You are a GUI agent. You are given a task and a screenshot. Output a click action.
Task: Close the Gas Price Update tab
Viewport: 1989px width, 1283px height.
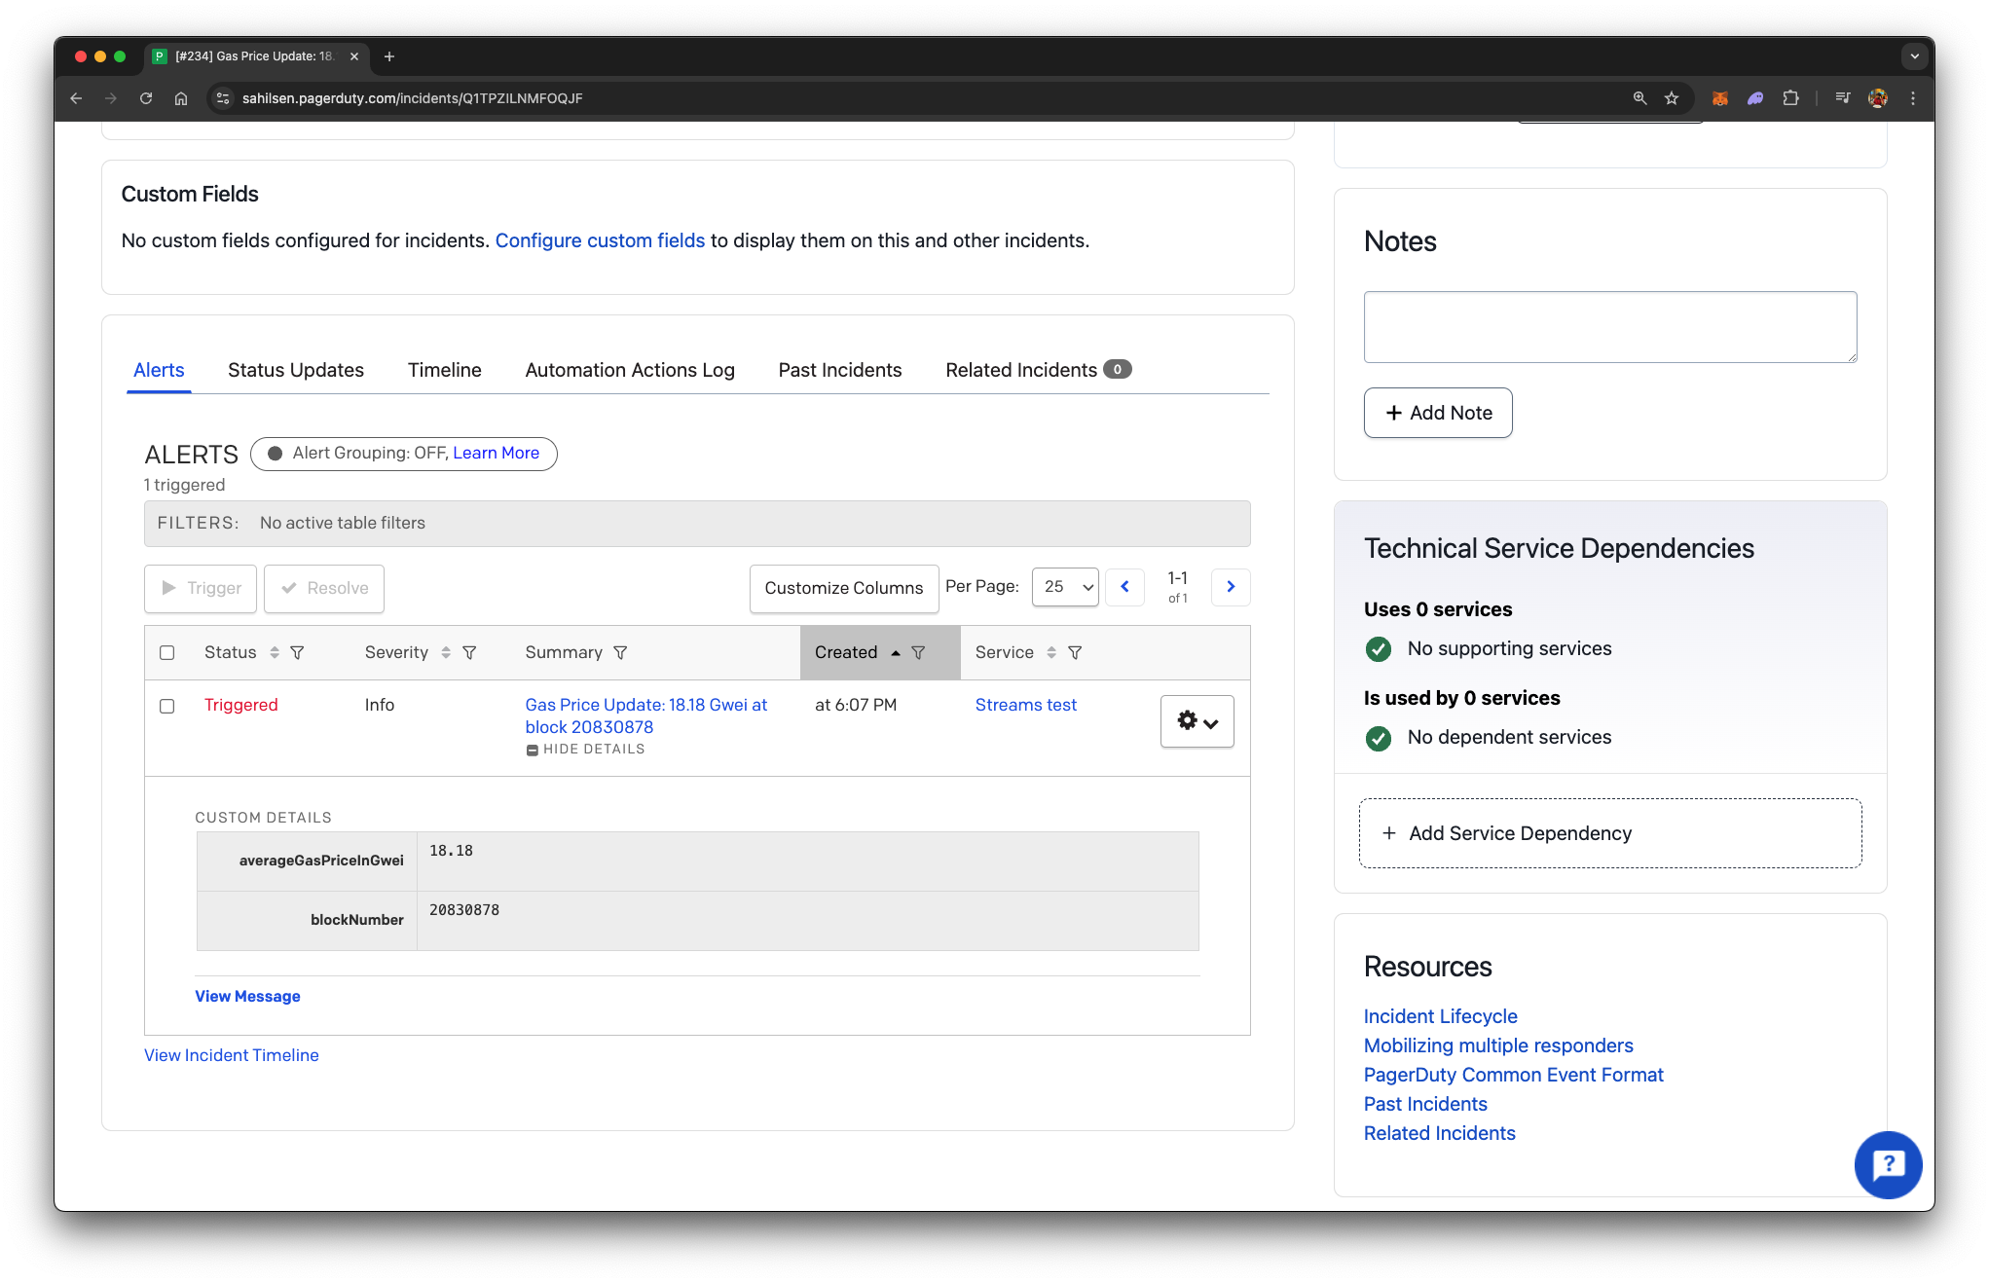(354, 56)
